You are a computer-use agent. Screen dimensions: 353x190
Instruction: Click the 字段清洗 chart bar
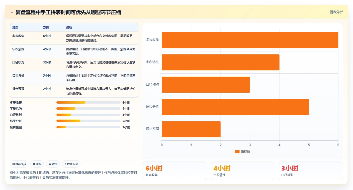(221, 62)
